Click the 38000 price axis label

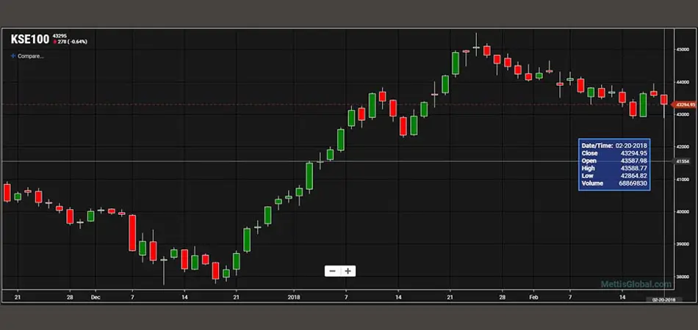682,276
